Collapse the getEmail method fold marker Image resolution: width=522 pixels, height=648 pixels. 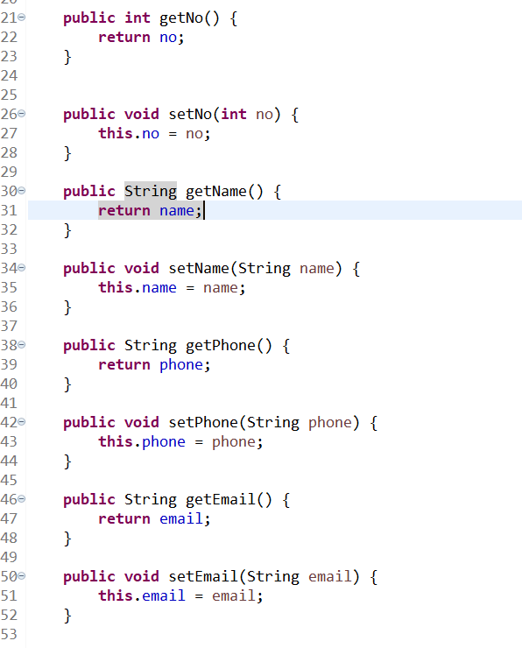[22, 499]
